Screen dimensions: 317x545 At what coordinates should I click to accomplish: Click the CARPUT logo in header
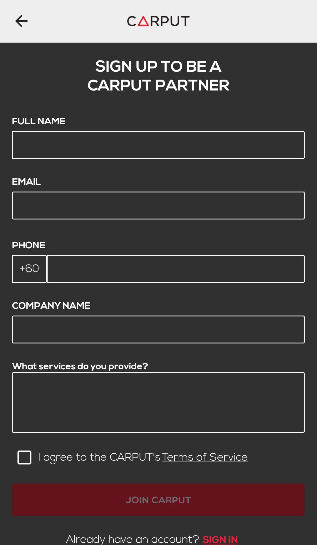coord(158,21)
